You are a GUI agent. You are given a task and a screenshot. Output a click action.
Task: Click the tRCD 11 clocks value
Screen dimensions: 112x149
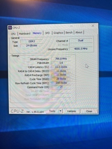61,71
